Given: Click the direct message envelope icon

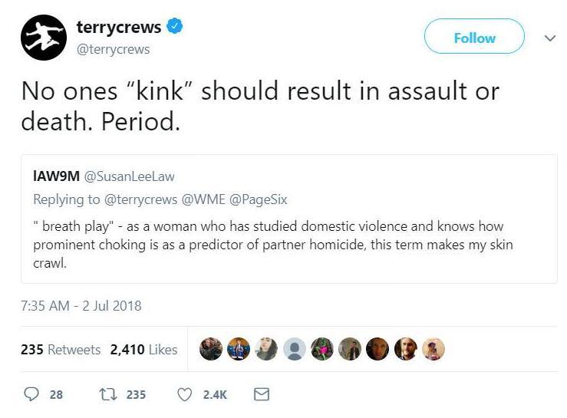Looking at the screenshot, I should 261,394.
